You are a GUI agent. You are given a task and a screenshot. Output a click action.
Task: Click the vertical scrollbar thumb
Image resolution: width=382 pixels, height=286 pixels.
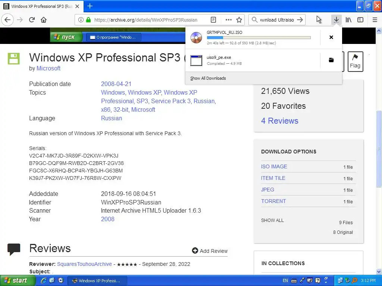coord(379,149)
